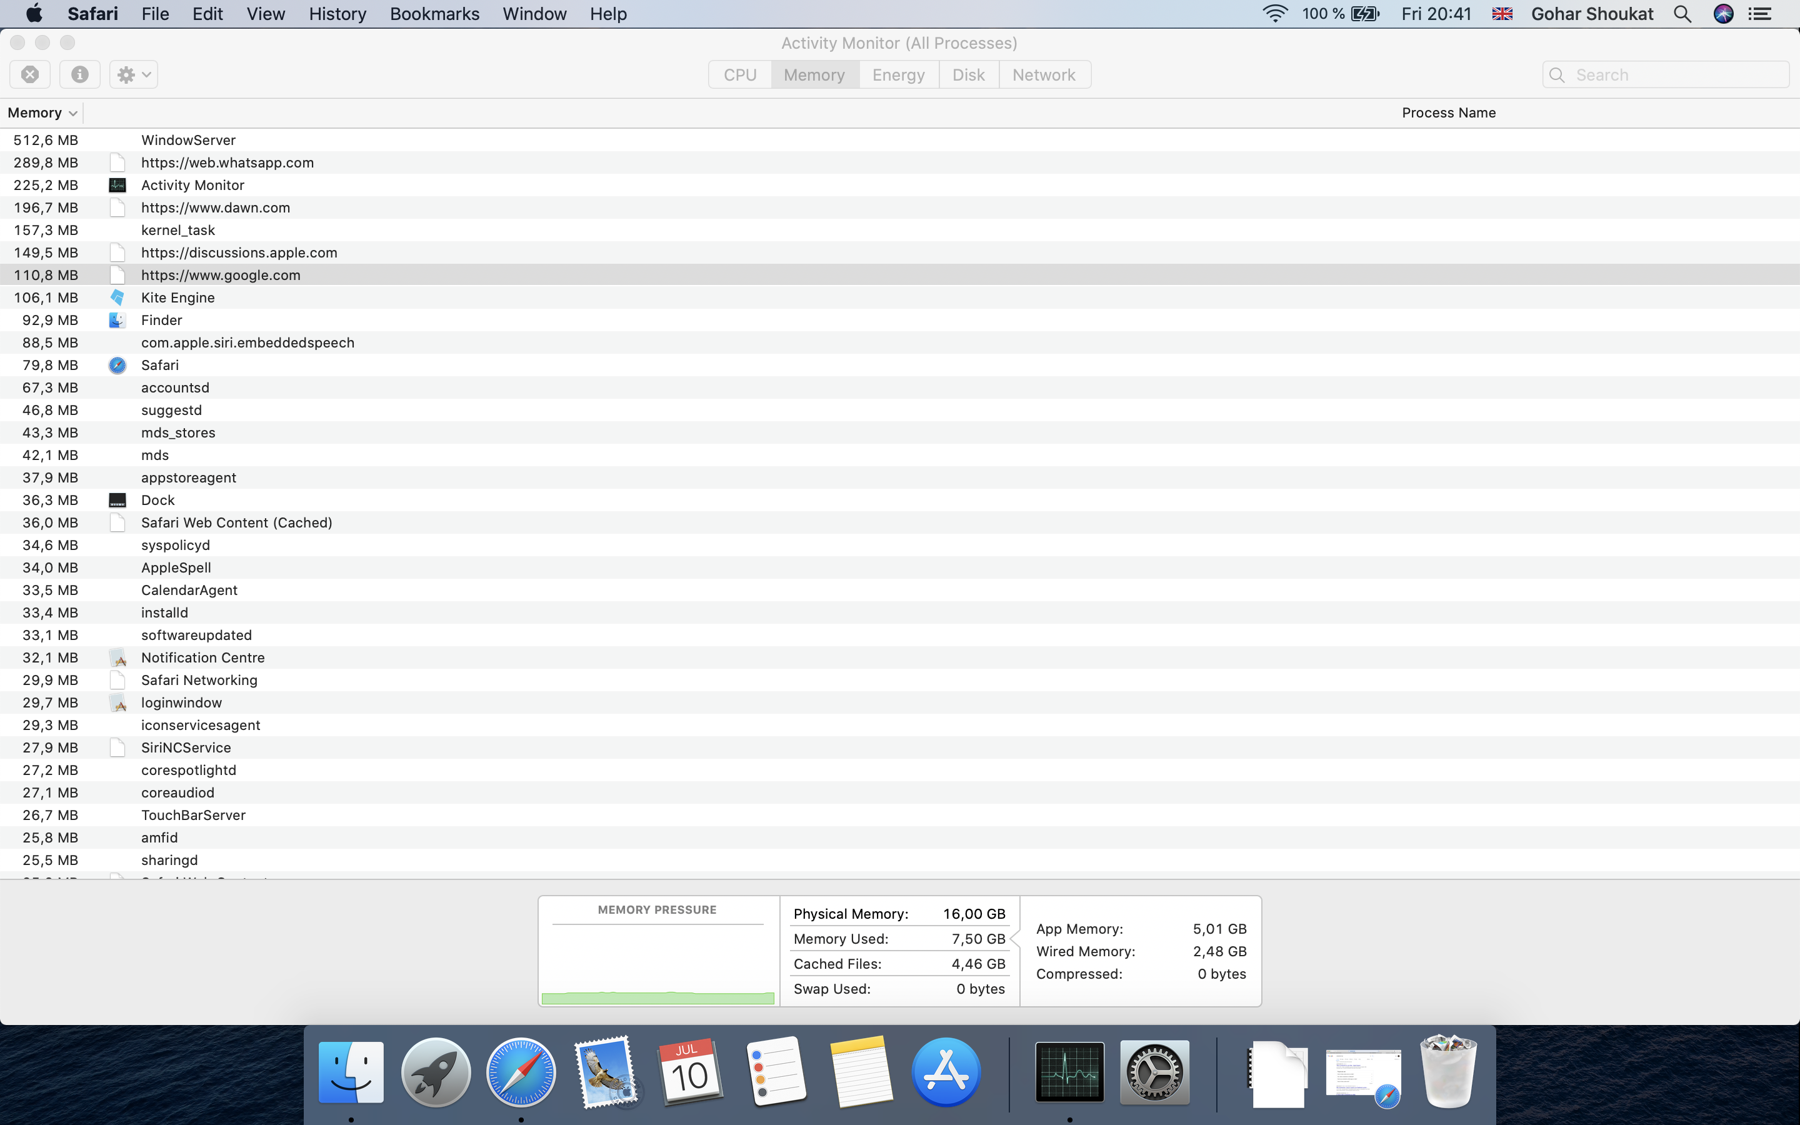Click the Launchpad rocket icon in Dock
Viewport: 1800px width, 1125px height.
point(436,1072)
